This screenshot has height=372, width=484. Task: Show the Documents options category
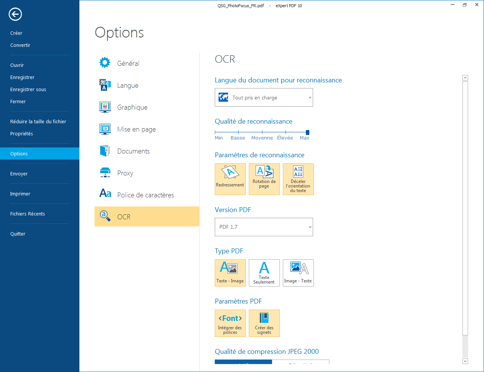point(147,151)
